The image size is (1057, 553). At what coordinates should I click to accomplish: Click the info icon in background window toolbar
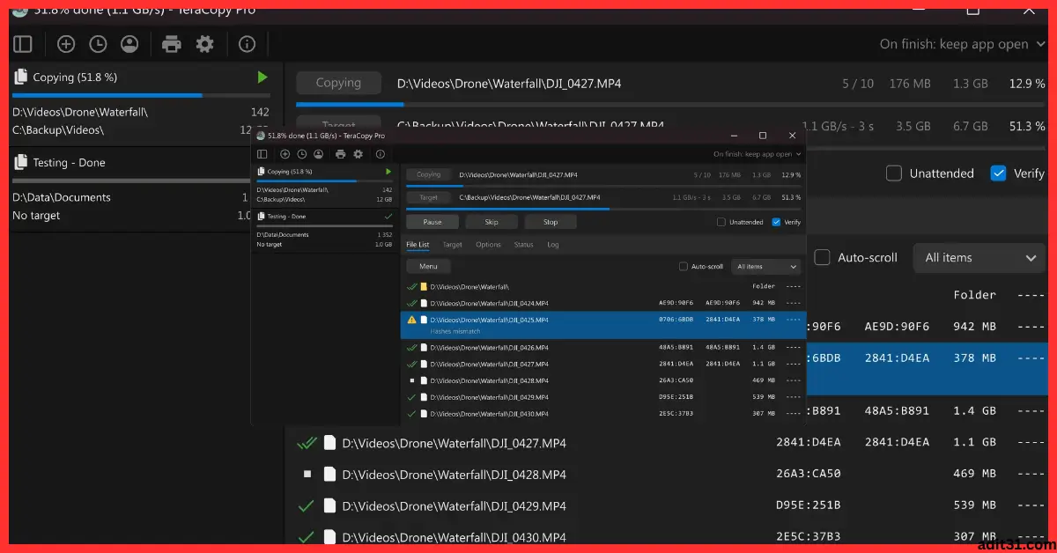(247, 44)
